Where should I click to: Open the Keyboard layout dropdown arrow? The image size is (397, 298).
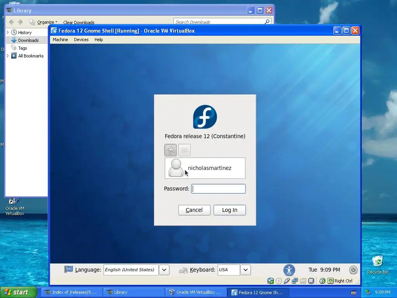(245, 270)
